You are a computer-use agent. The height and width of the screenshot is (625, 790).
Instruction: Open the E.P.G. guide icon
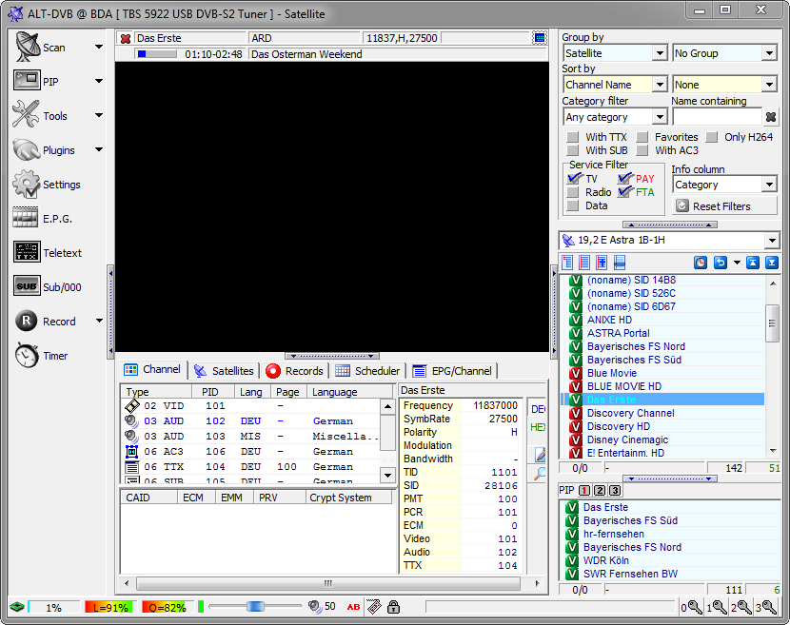coord(25,218)
